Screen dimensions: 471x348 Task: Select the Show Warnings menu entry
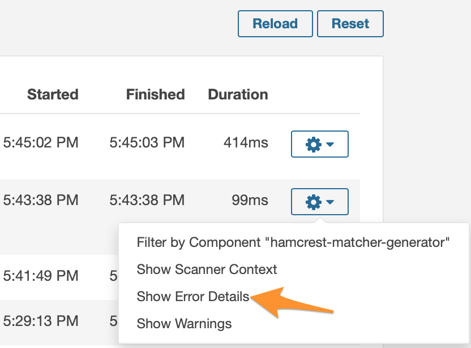184,324
